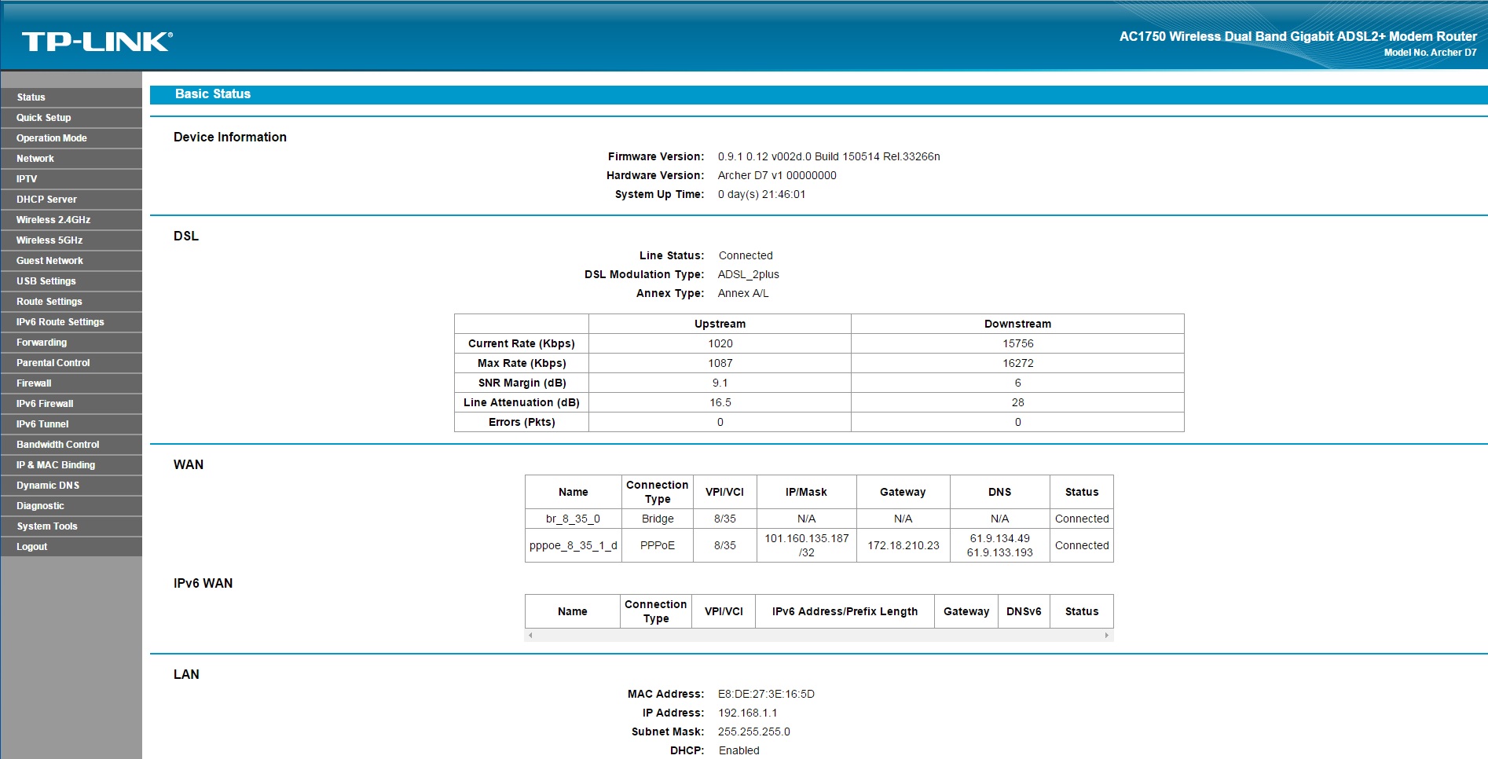Click upstream SNR margin 9.1
1488x759 pixels.
pyautogui.click(x=720, y=383)
